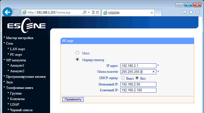Viewport: 204px width, 113px height.
Task: Toggle the compatibility view icon
Action: pos(93,12)
